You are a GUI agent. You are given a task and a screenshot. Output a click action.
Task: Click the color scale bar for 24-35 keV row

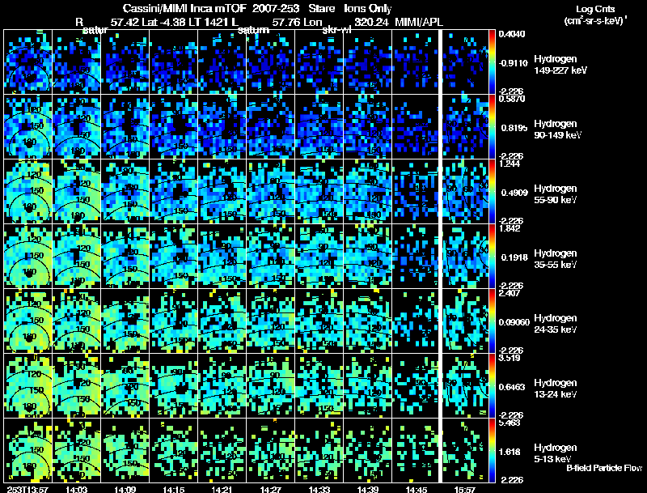click(492, 321)
